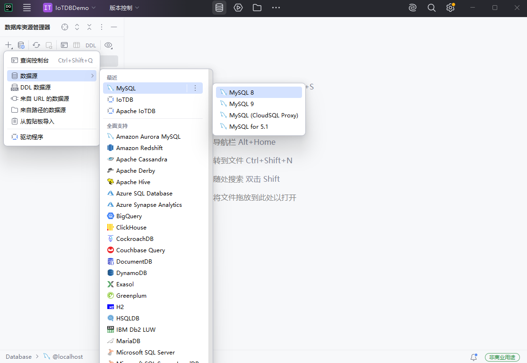Click the search magnifier icon in title bar
The height and width of the screenshot is (363, 527).
(431, 8)
